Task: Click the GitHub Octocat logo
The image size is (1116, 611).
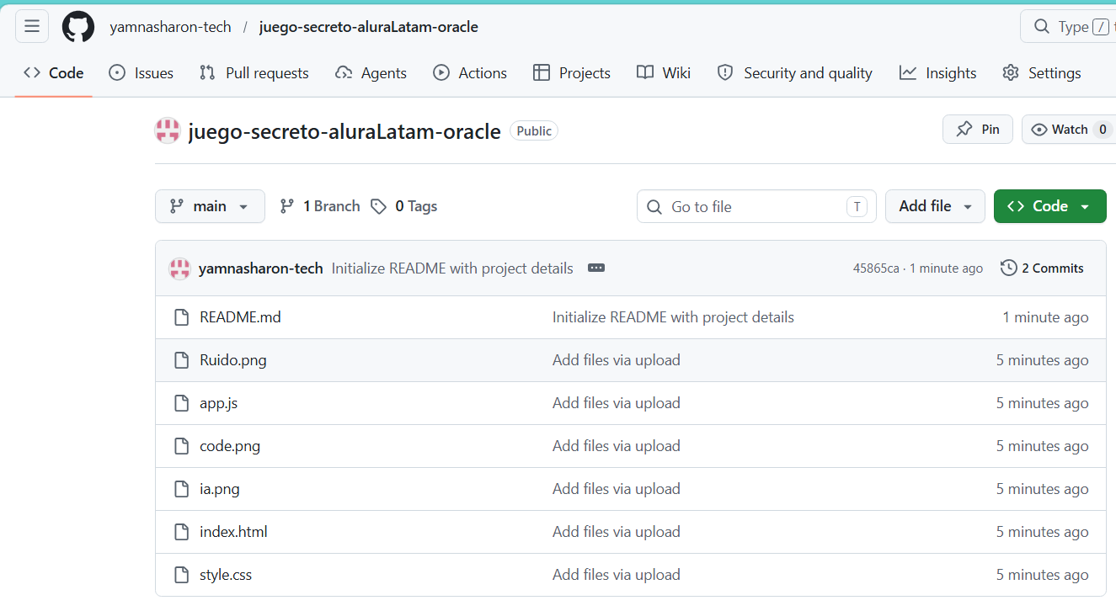Action: tap(78, 27)
